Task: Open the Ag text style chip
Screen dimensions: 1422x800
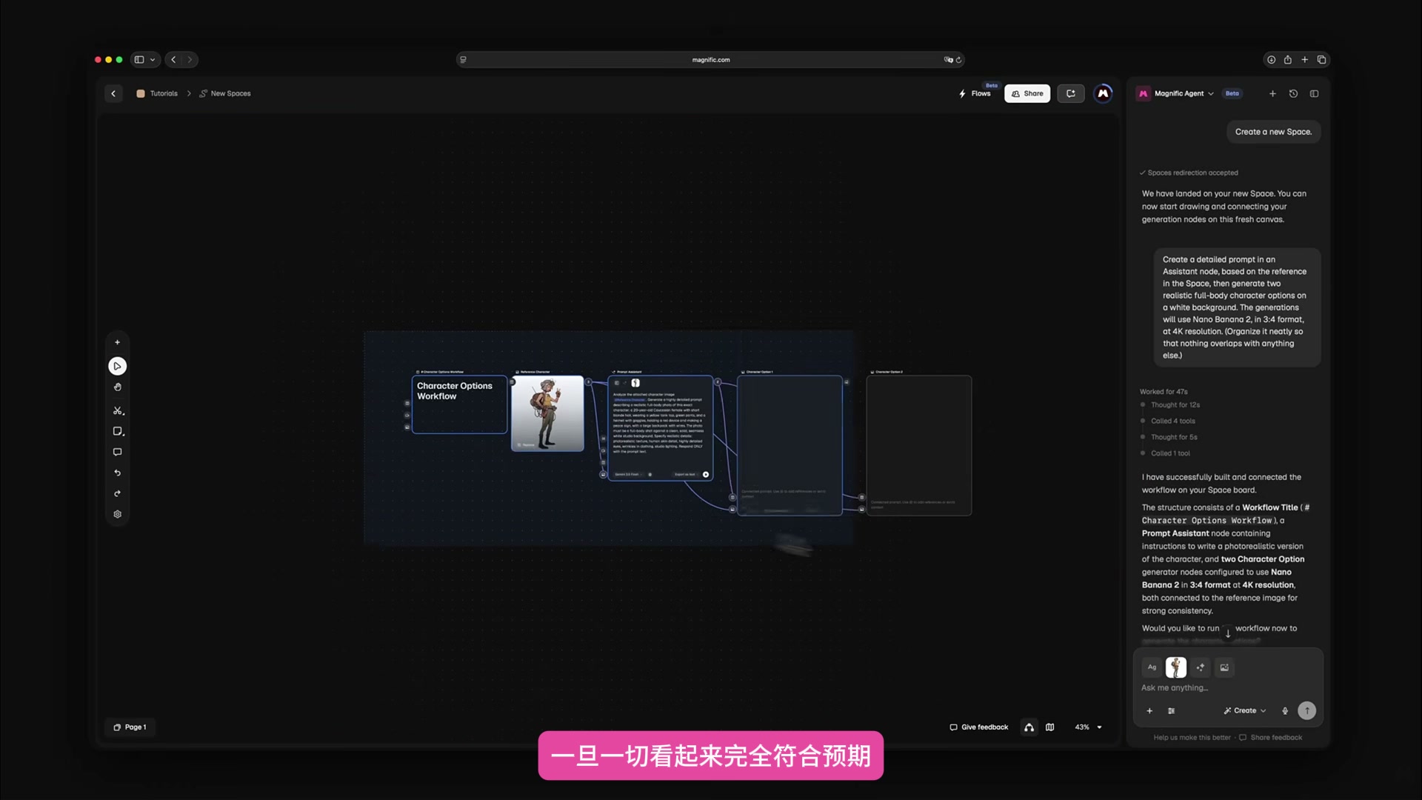Action: point(1152,667)
